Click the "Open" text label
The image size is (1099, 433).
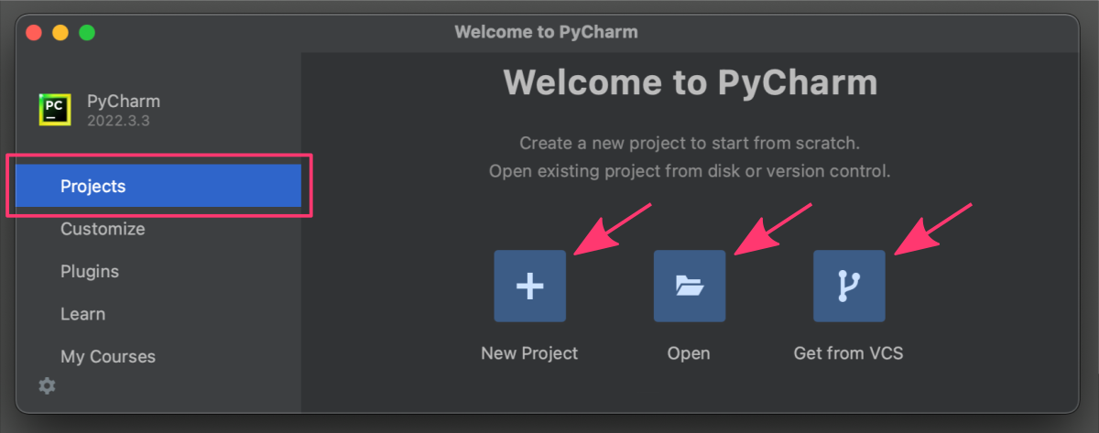(689, 352)
